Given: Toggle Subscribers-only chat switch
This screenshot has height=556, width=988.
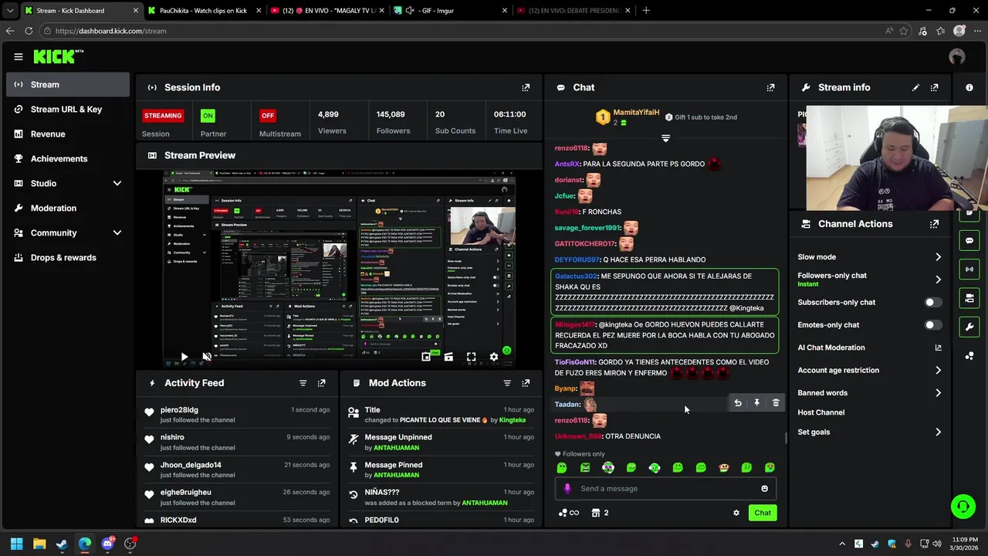Looking at the screenshot, I should [x=932, y=302].
